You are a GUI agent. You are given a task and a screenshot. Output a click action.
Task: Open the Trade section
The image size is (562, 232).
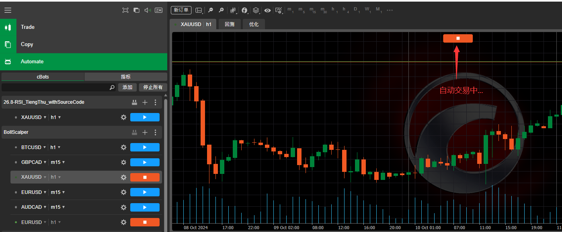coord(84,27)
